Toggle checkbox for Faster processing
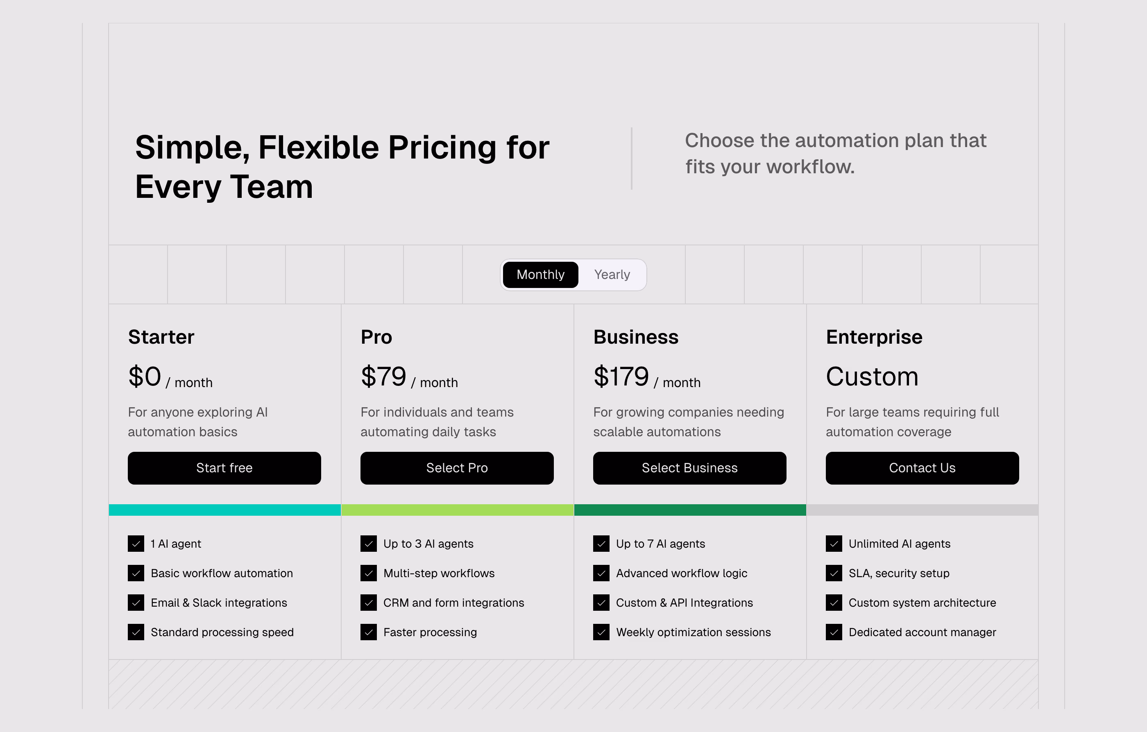 [x=369, y=632]
